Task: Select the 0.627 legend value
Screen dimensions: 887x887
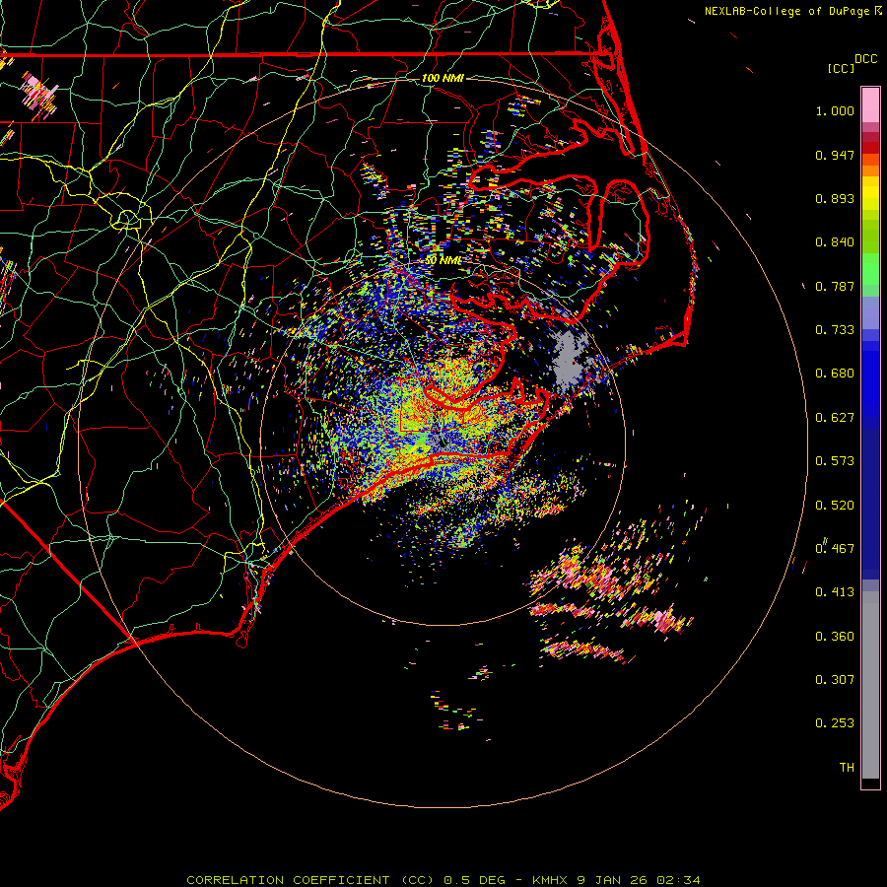Action: [x=835, y=418]
